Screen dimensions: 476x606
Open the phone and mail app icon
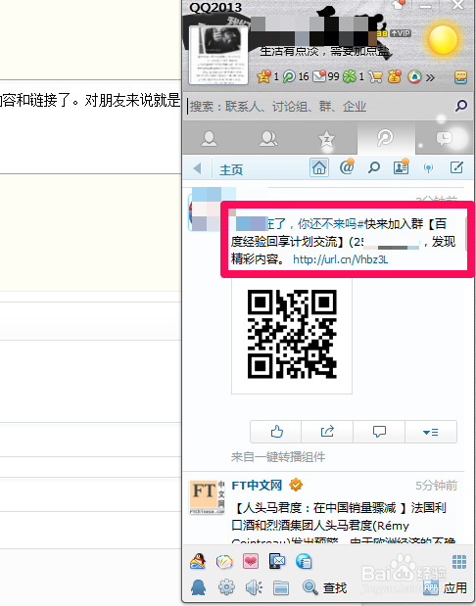[277, 561]
